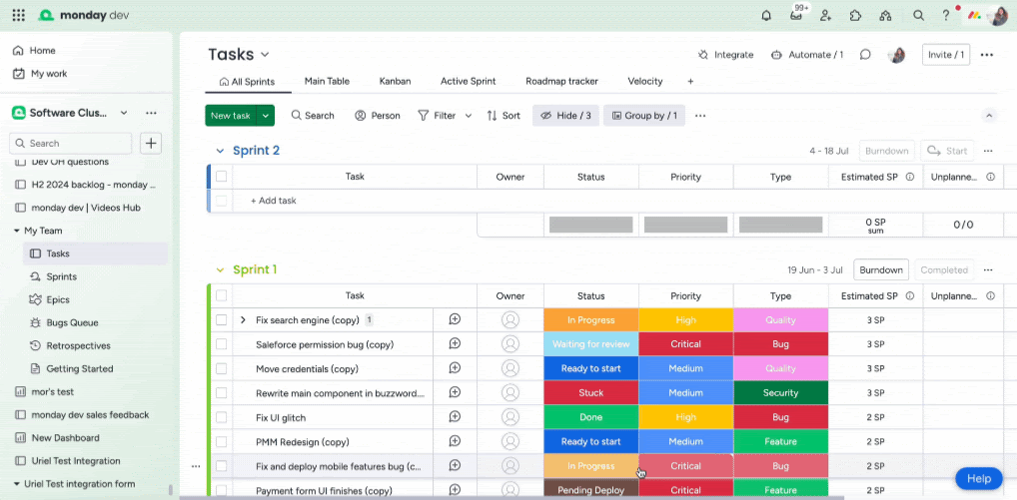Image resolution: width=1017 pixels, height=500 pixels.
Task: Check the Fix and deploy mobile features checkbox
Action: (221, 466)
